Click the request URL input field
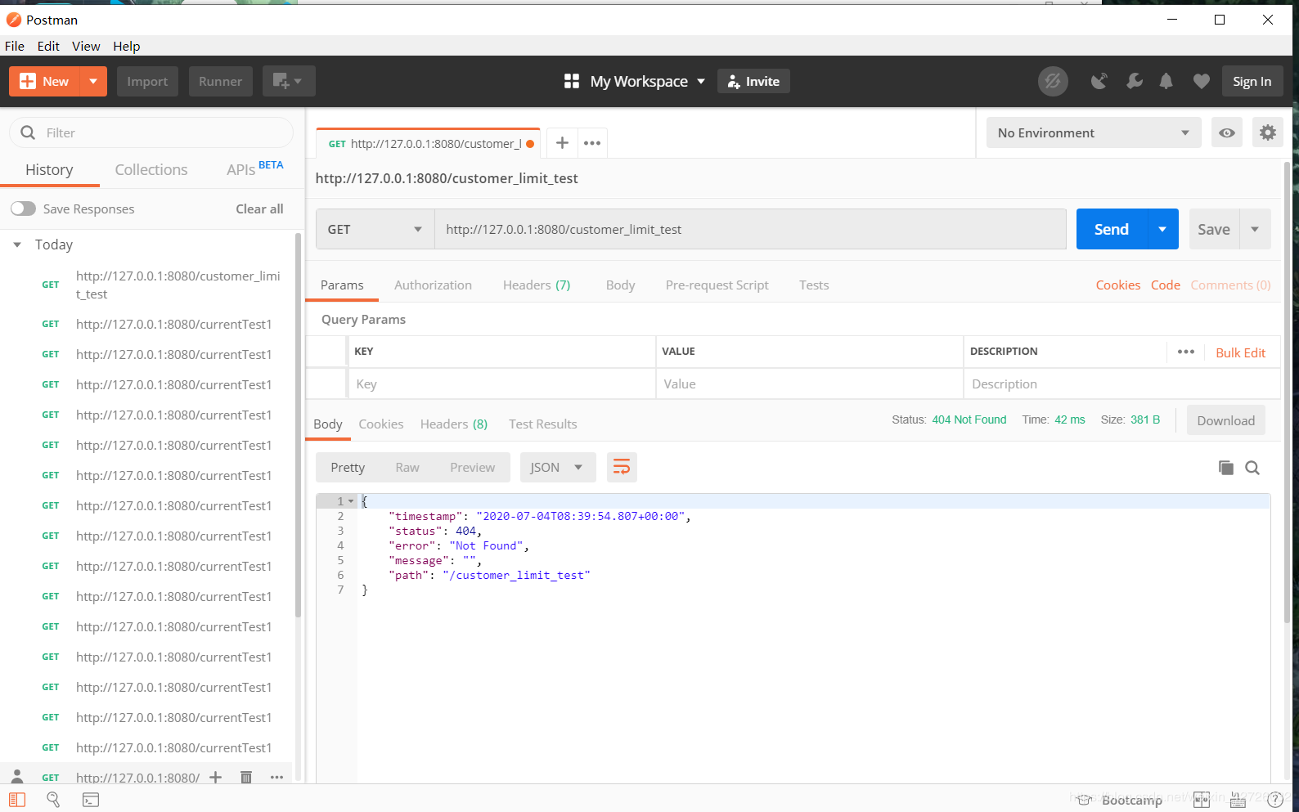Image resolution: width=1299 pixels, height=812 pixels. [x=750, y=229]
